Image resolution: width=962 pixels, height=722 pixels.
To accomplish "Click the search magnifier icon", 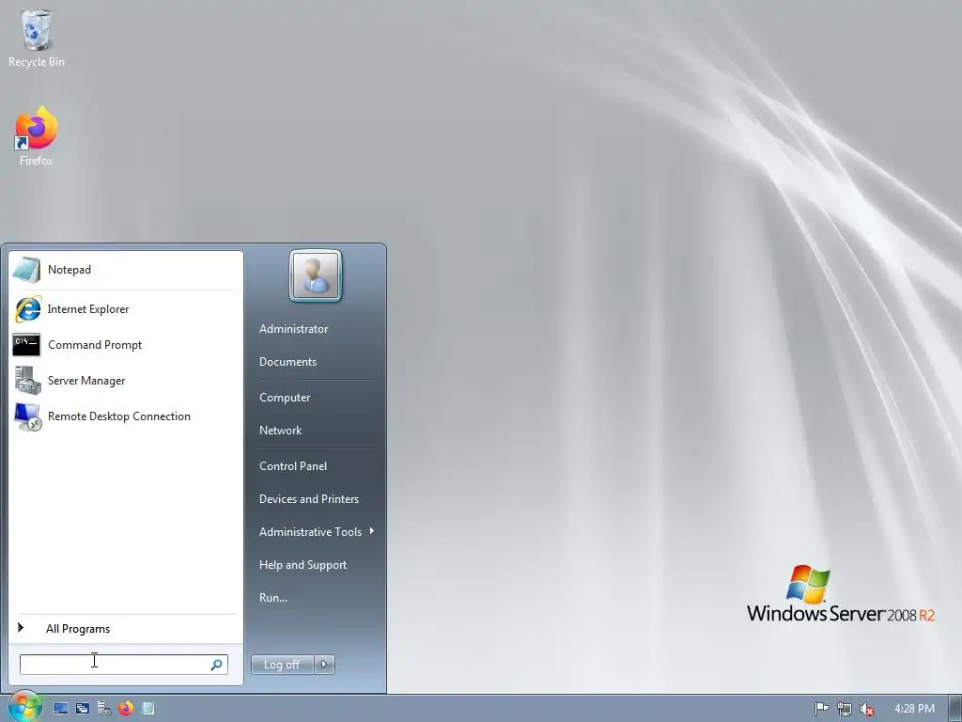I will click(x=216, y=665).
